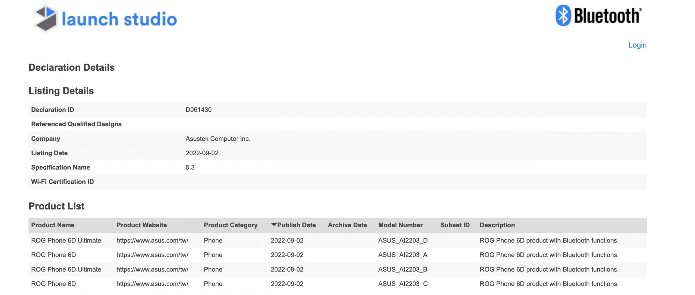
Task: Select Listing Date value 2022-09-02
Action: 202,153
